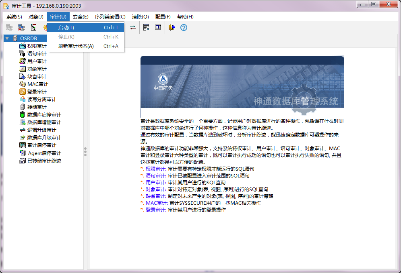The width and height of the screenshot is (401, 273).
Task: Click the double-arrow swap icon in toolbar
Action: click(x=132, y=28)
